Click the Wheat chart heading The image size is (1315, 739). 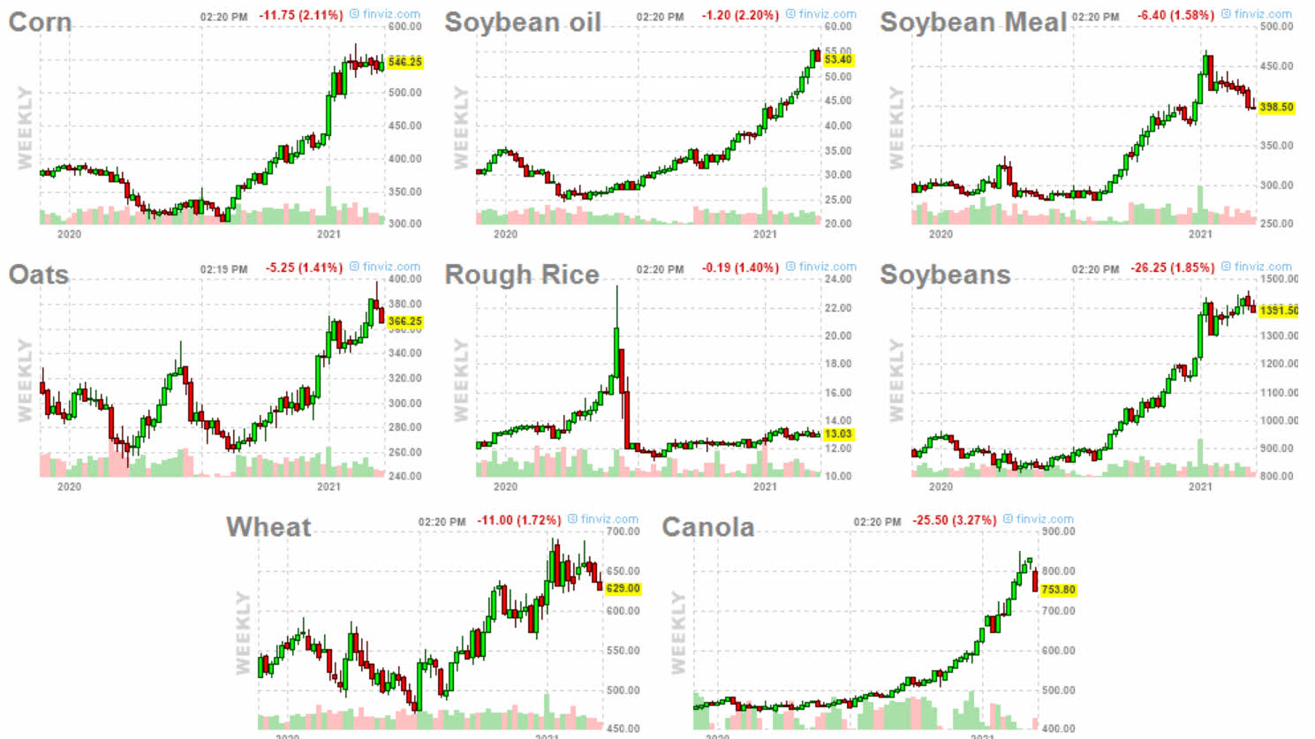click(268, 527)
